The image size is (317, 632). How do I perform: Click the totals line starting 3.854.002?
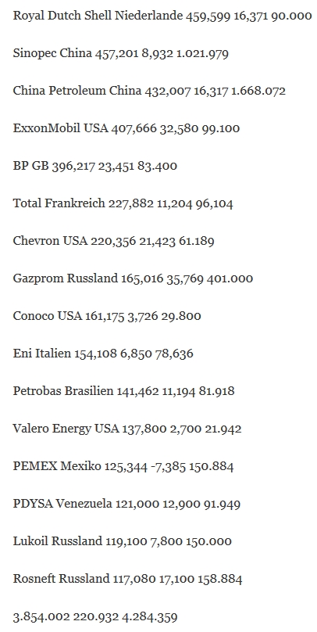(95, 616)
